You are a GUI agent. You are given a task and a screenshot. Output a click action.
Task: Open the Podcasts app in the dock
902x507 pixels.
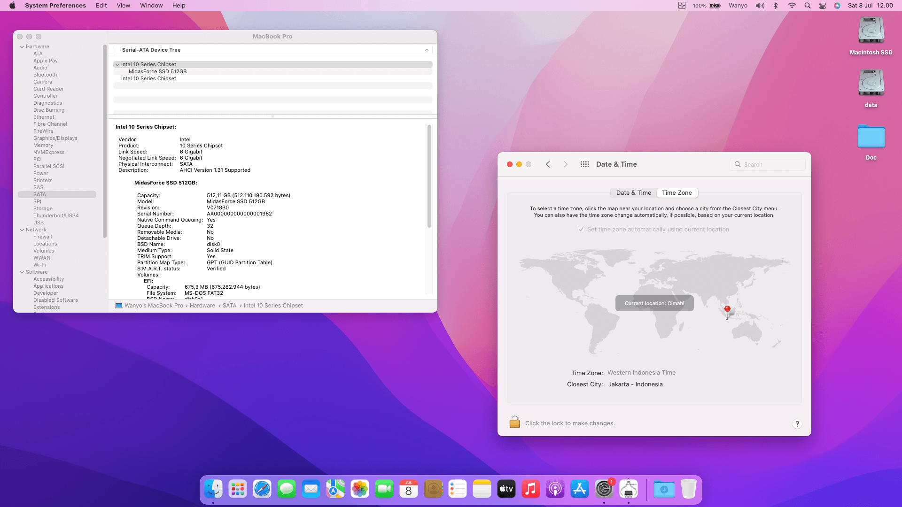pos(555,489)
